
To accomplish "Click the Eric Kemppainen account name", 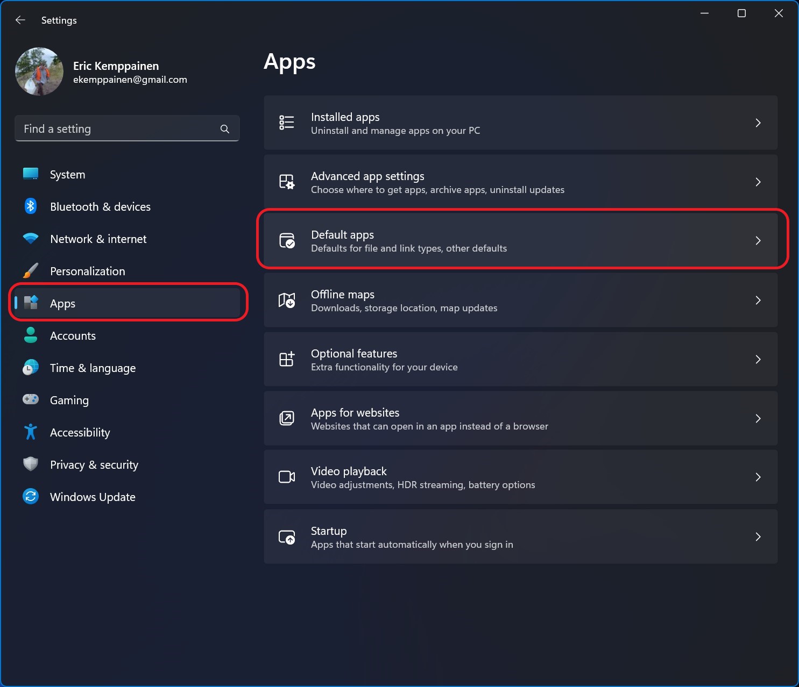I will click(116, 66).
